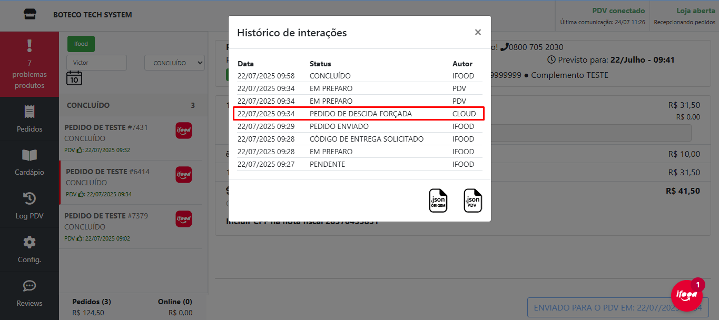Open Config. settings
The image size is (719, 320).
[x=29, y=249]
